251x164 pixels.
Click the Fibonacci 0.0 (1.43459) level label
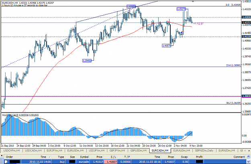pyautogui.click(x=233, y=5)
